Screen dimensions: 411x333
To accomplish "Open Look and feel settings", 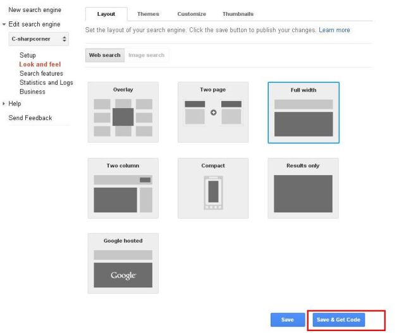I will click(x=40, y=64).
